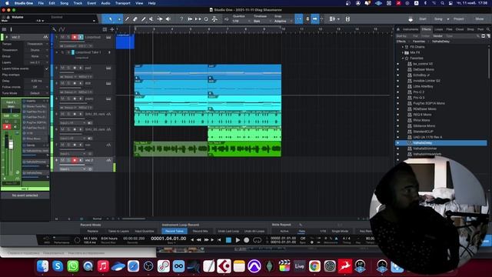The image size is (492, 277).
Task: Click Rewind in the transport bar
Action: pyautogui.click(x=198, y=240)
